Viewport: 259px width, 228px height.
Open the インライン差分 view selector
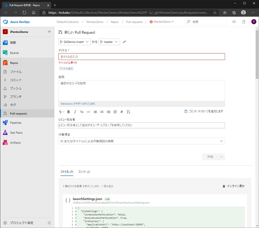[x=233, y=186]
